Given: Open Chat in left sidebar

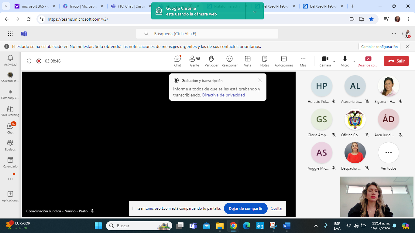Looking at the screenshot, I should 10,128.
